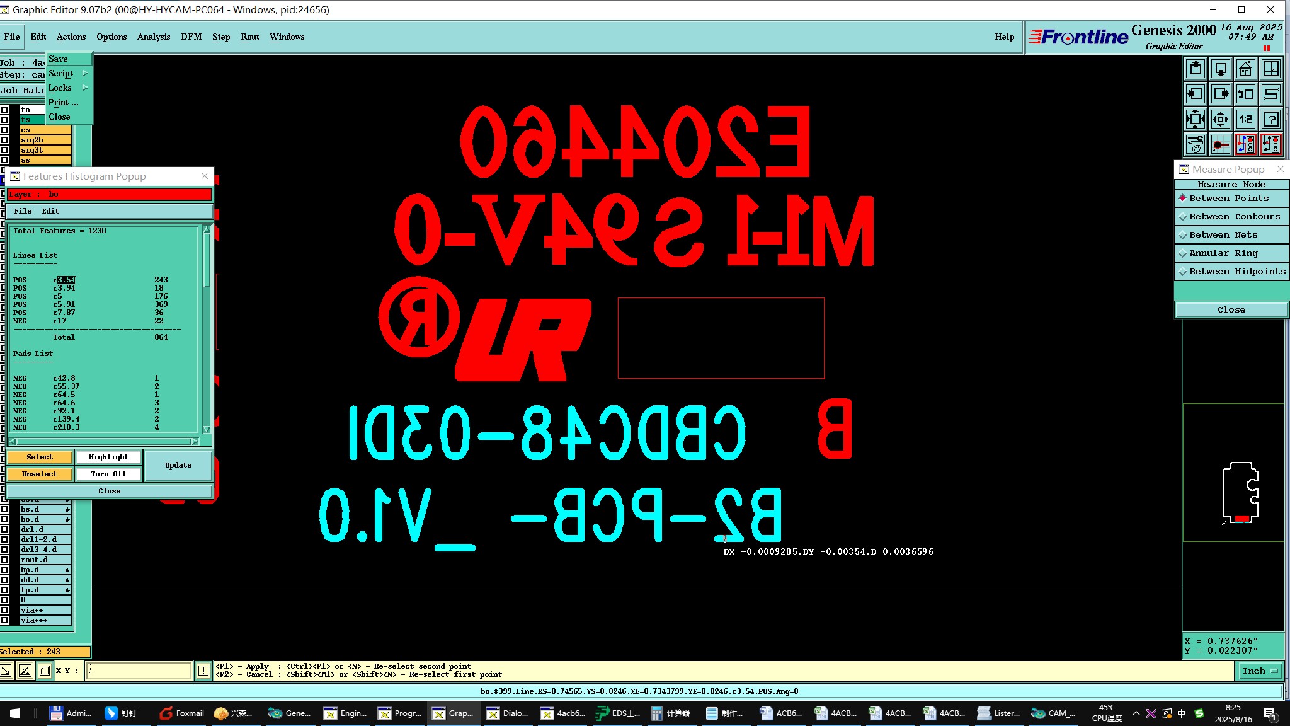1290x726 pixels.
Task: Click the exclamation mark icon beside XY field
Action: [203, 671]
